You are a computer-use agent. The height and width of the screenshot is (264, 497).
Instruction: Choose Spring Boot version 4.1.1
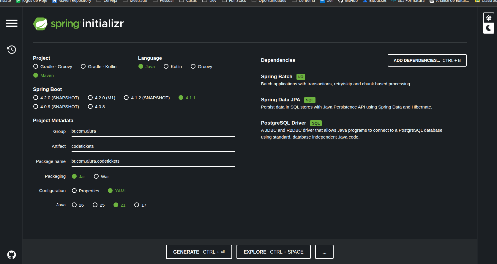click(187, 98)
